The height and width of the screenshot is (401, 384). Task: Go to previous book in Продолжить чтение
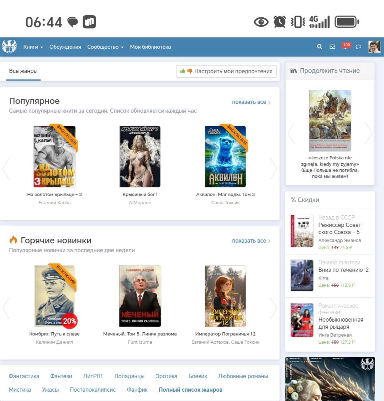[x=291, y=133]
